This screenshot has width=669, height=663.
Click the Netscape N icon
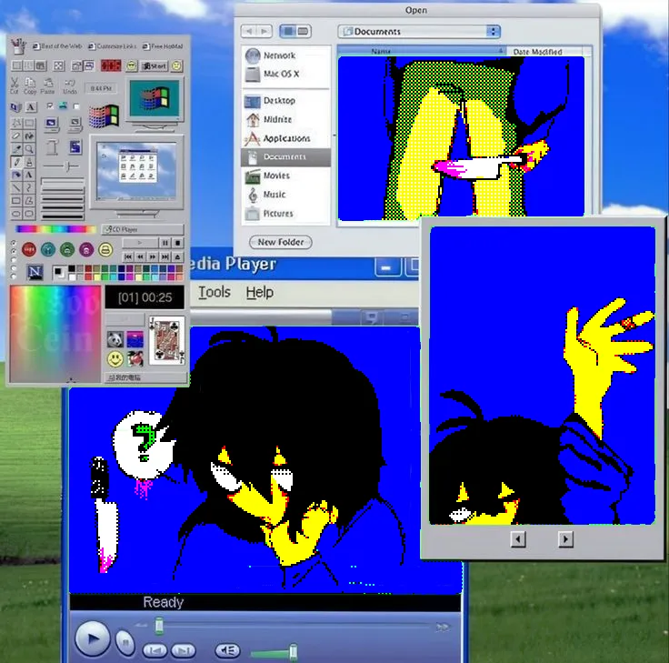coord(35,272)
